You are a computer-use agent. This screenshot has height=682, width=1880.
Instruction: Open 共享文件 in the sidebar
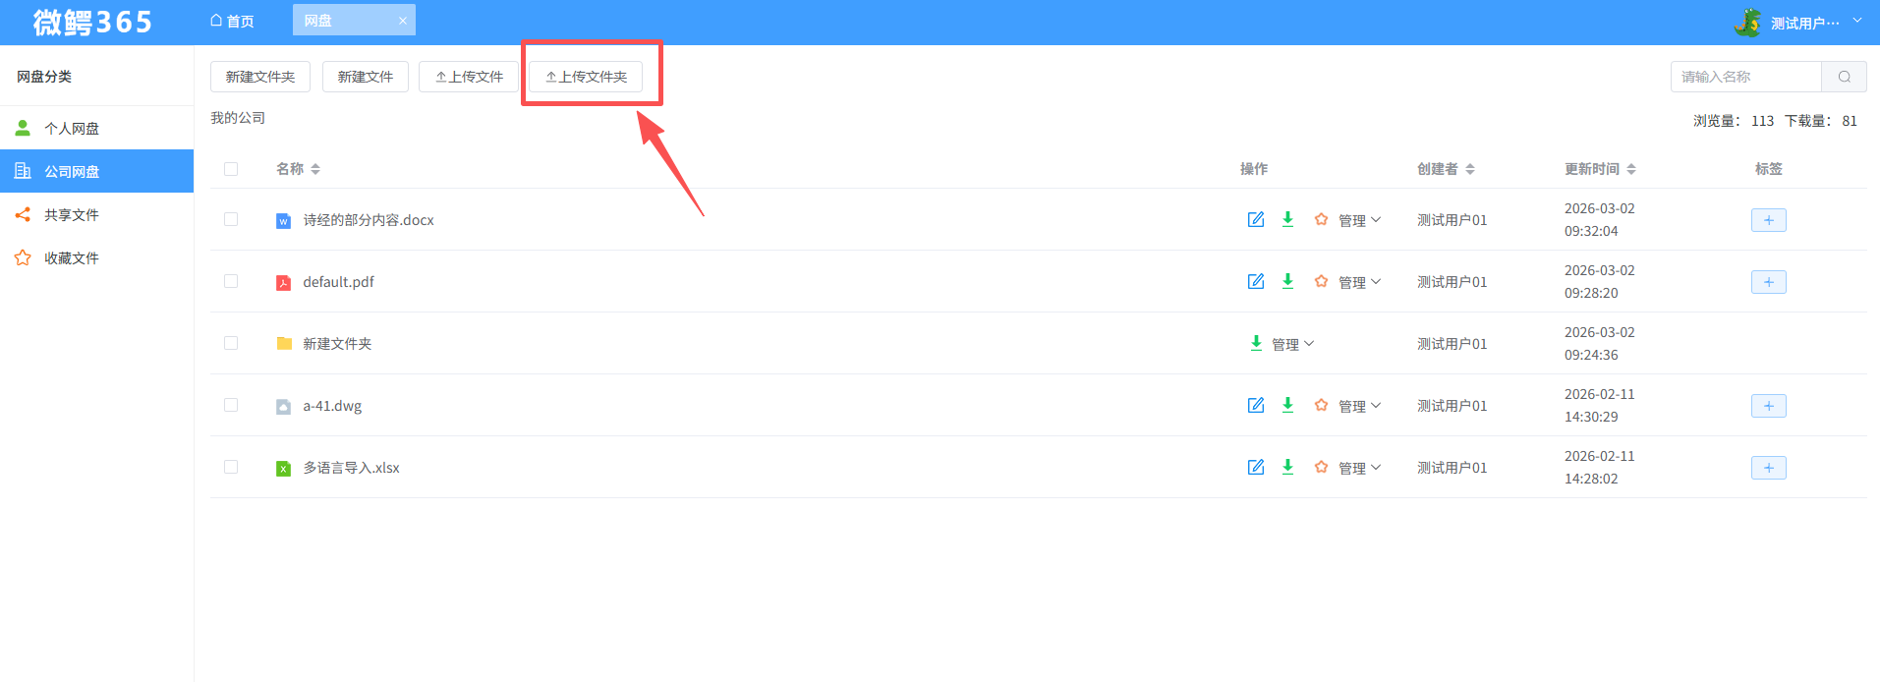[96, 214]
